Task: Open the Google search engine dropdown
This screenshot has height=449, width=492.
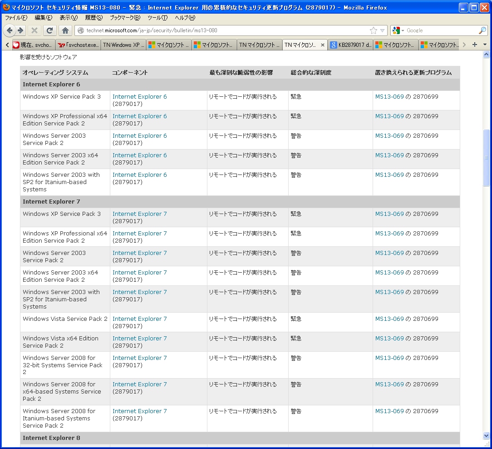Action: (398, 30)
